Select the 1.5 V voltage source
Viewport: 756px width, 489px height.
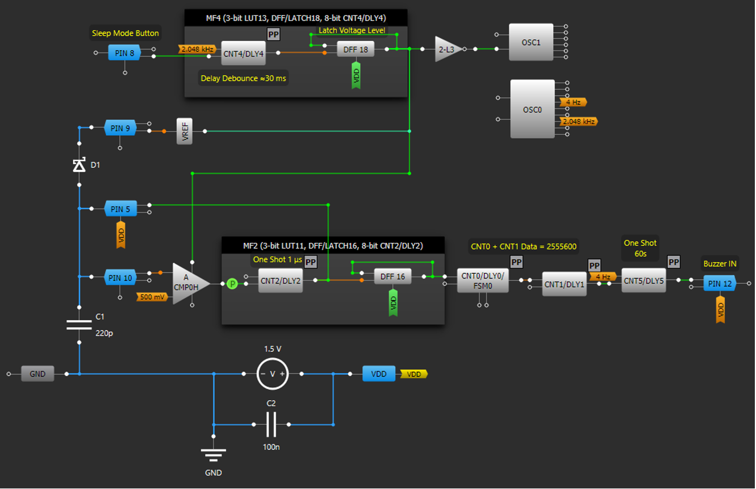point(272,374)
